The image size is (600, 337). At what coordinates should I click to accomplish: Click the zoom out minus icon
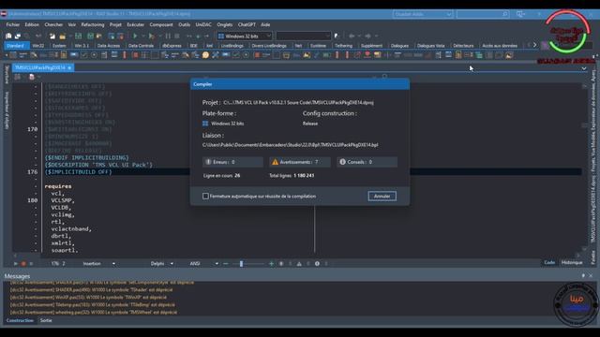pos(226,264)
